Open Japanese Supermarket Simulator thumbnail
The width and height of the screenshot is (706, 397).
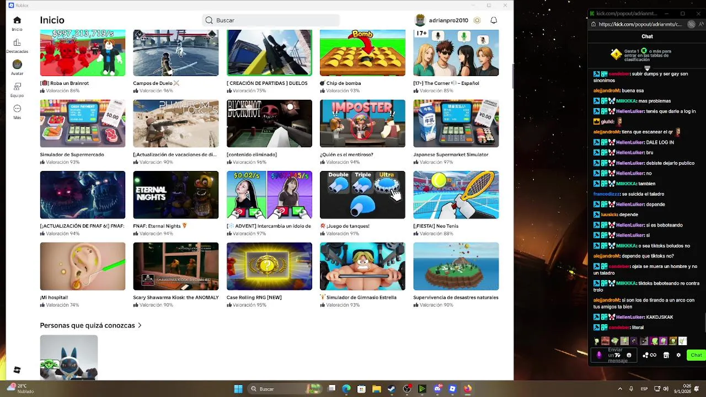(456, 124)
